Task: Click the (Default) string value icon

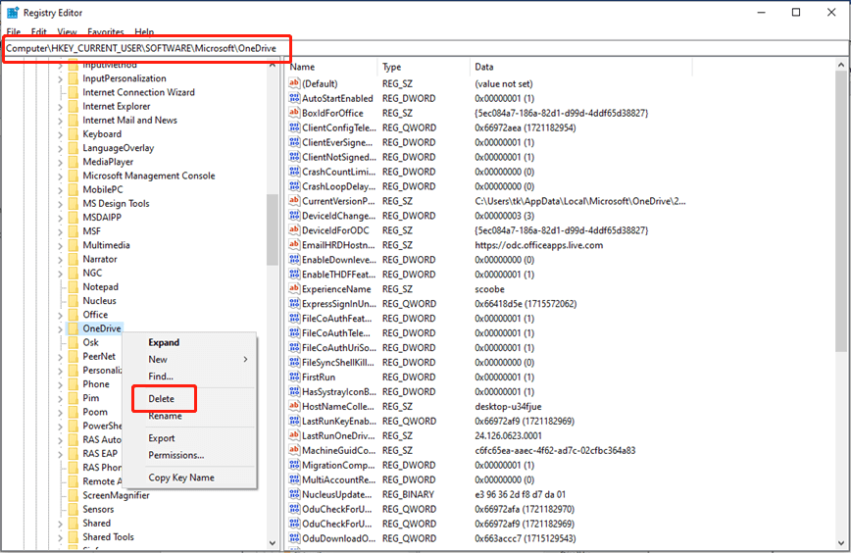Action: [294, 83]
